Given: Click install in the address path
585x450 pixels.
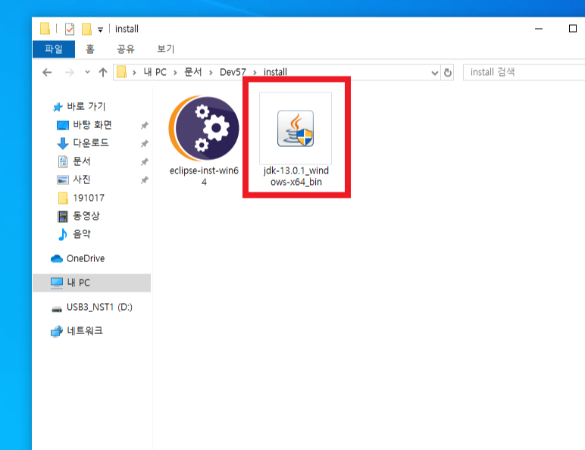Looking at the screenshot, I should tap(275, 72).
